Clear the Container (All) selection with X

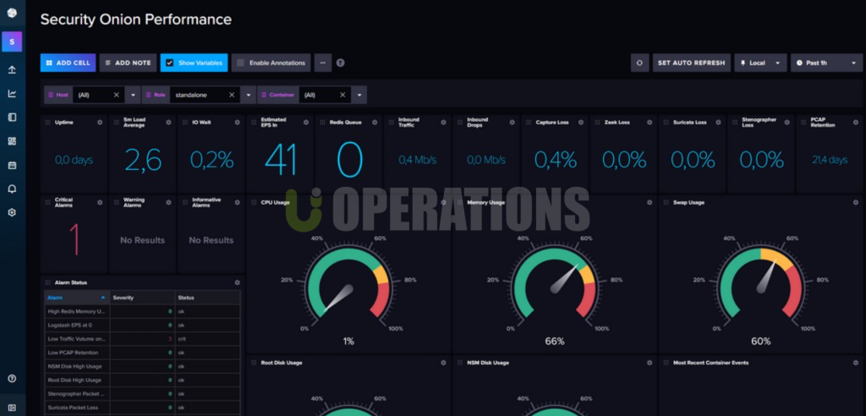(x=343, y=95)
